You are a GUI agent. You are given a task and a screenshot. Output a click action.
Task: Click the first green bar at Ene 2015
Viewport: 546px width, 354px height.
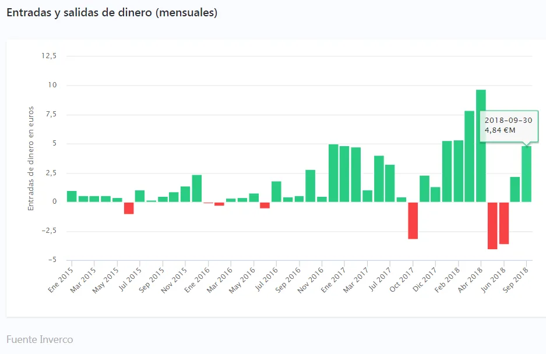(x=72, y=196)
